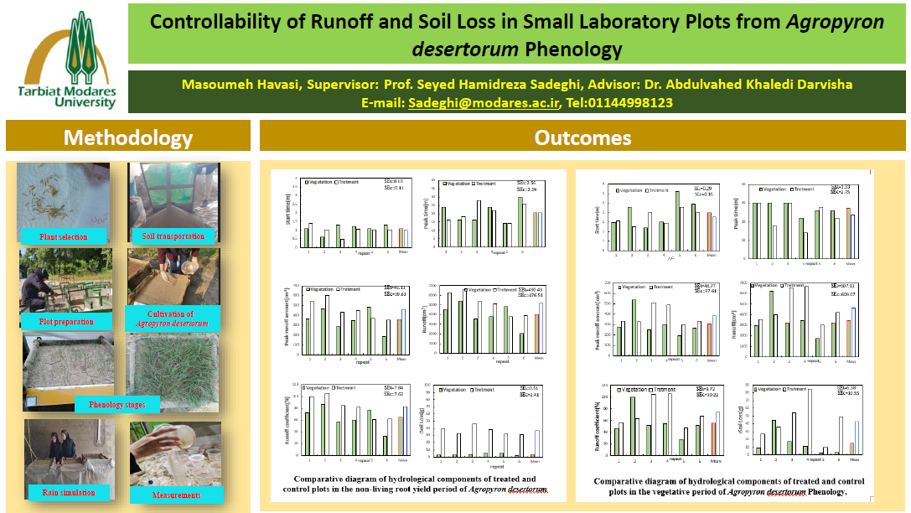Click the author and supervisor names line

(517, 85)
